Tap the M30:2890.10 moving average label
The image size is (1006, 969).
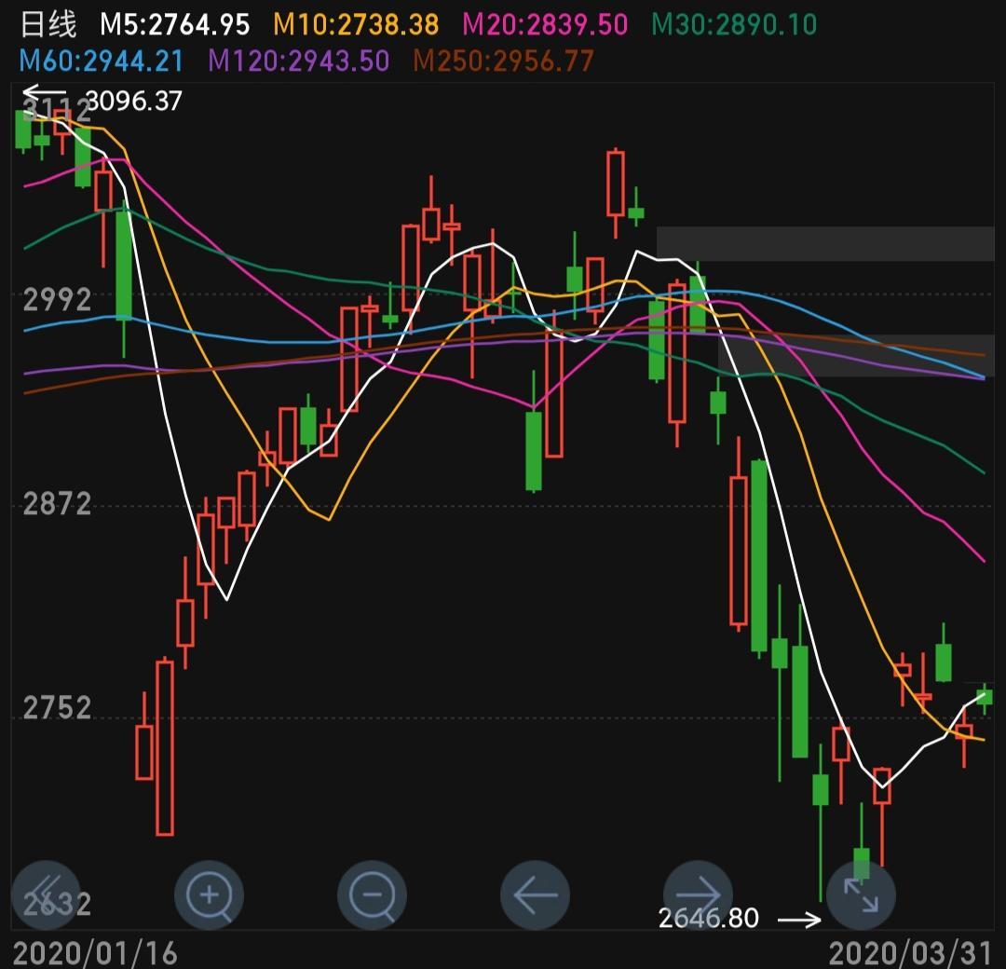tap(734, 25)
